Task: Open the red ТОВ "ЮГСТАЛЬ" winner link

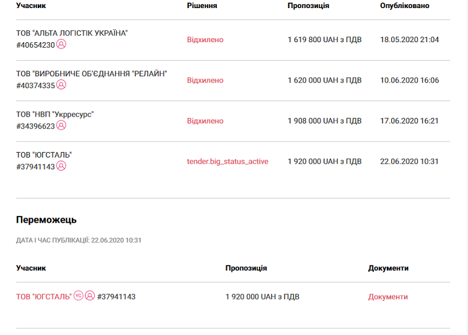Action: 44,297
